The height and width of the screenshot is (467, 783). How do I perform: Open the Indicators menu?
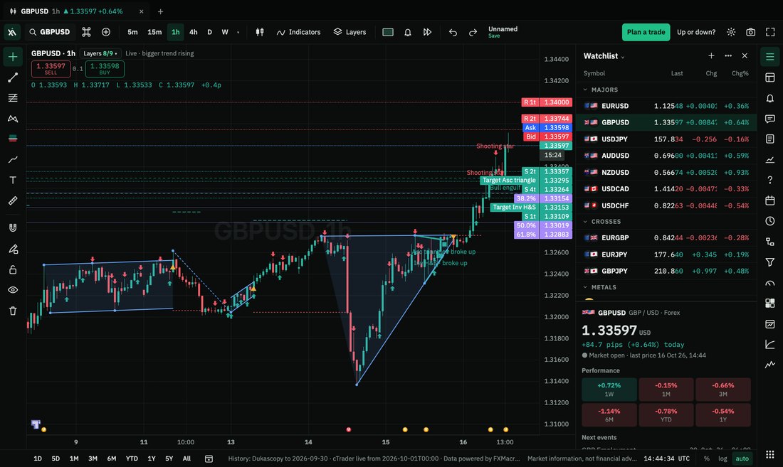click(299, 32)
